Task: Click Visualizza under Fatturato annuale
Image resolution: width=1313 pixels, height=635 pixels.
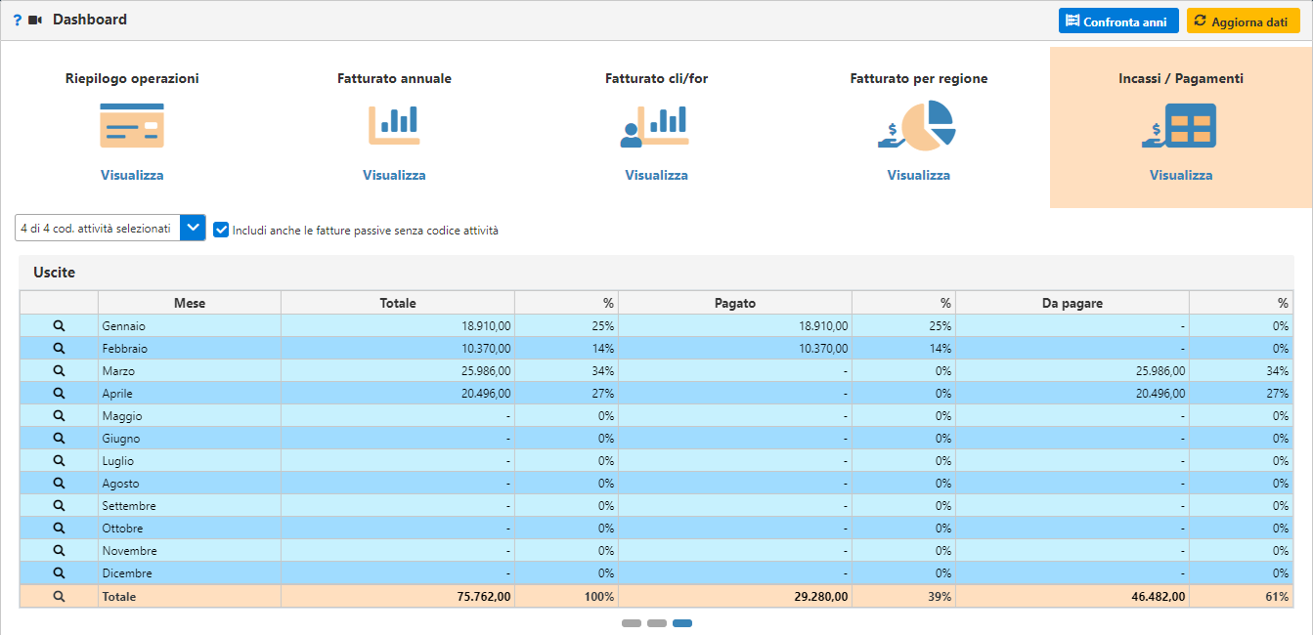Action: (394, 176)
